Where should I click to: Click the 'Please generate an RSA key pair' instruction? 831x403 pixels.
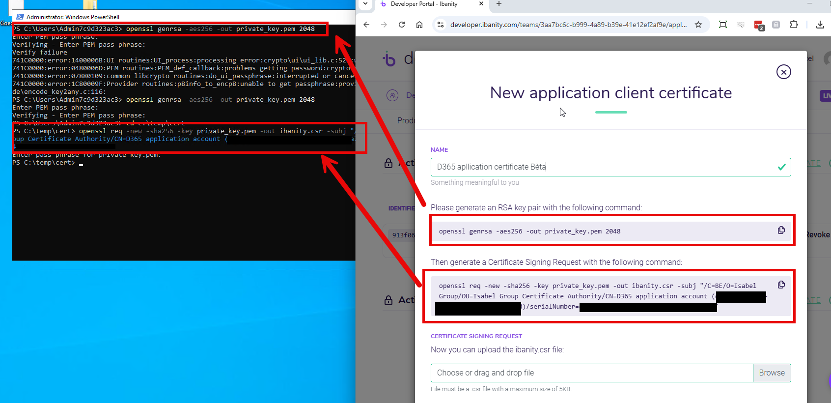[x=536, y=208]
